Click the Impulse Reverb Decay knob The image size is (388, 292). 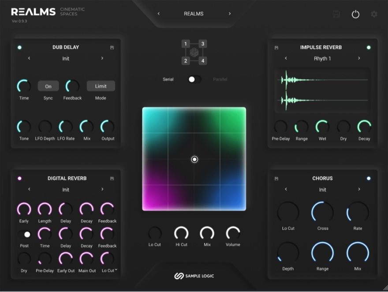pyautogui.click(x=364, y=127)
